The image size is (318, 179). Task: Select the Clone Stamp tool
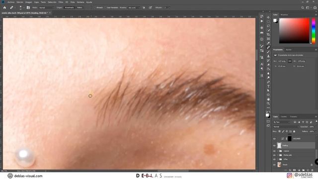coord(268,56)
